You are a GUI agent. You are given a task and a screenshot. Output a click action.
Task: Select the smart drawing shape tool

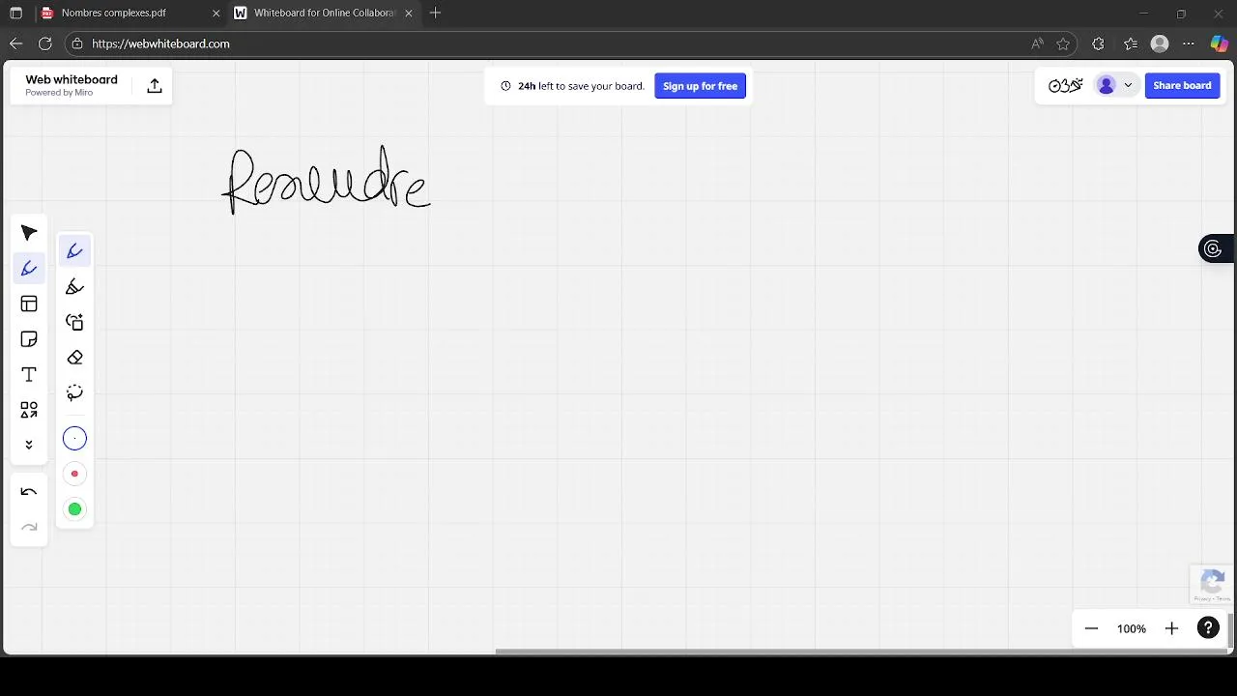(74, 322)
